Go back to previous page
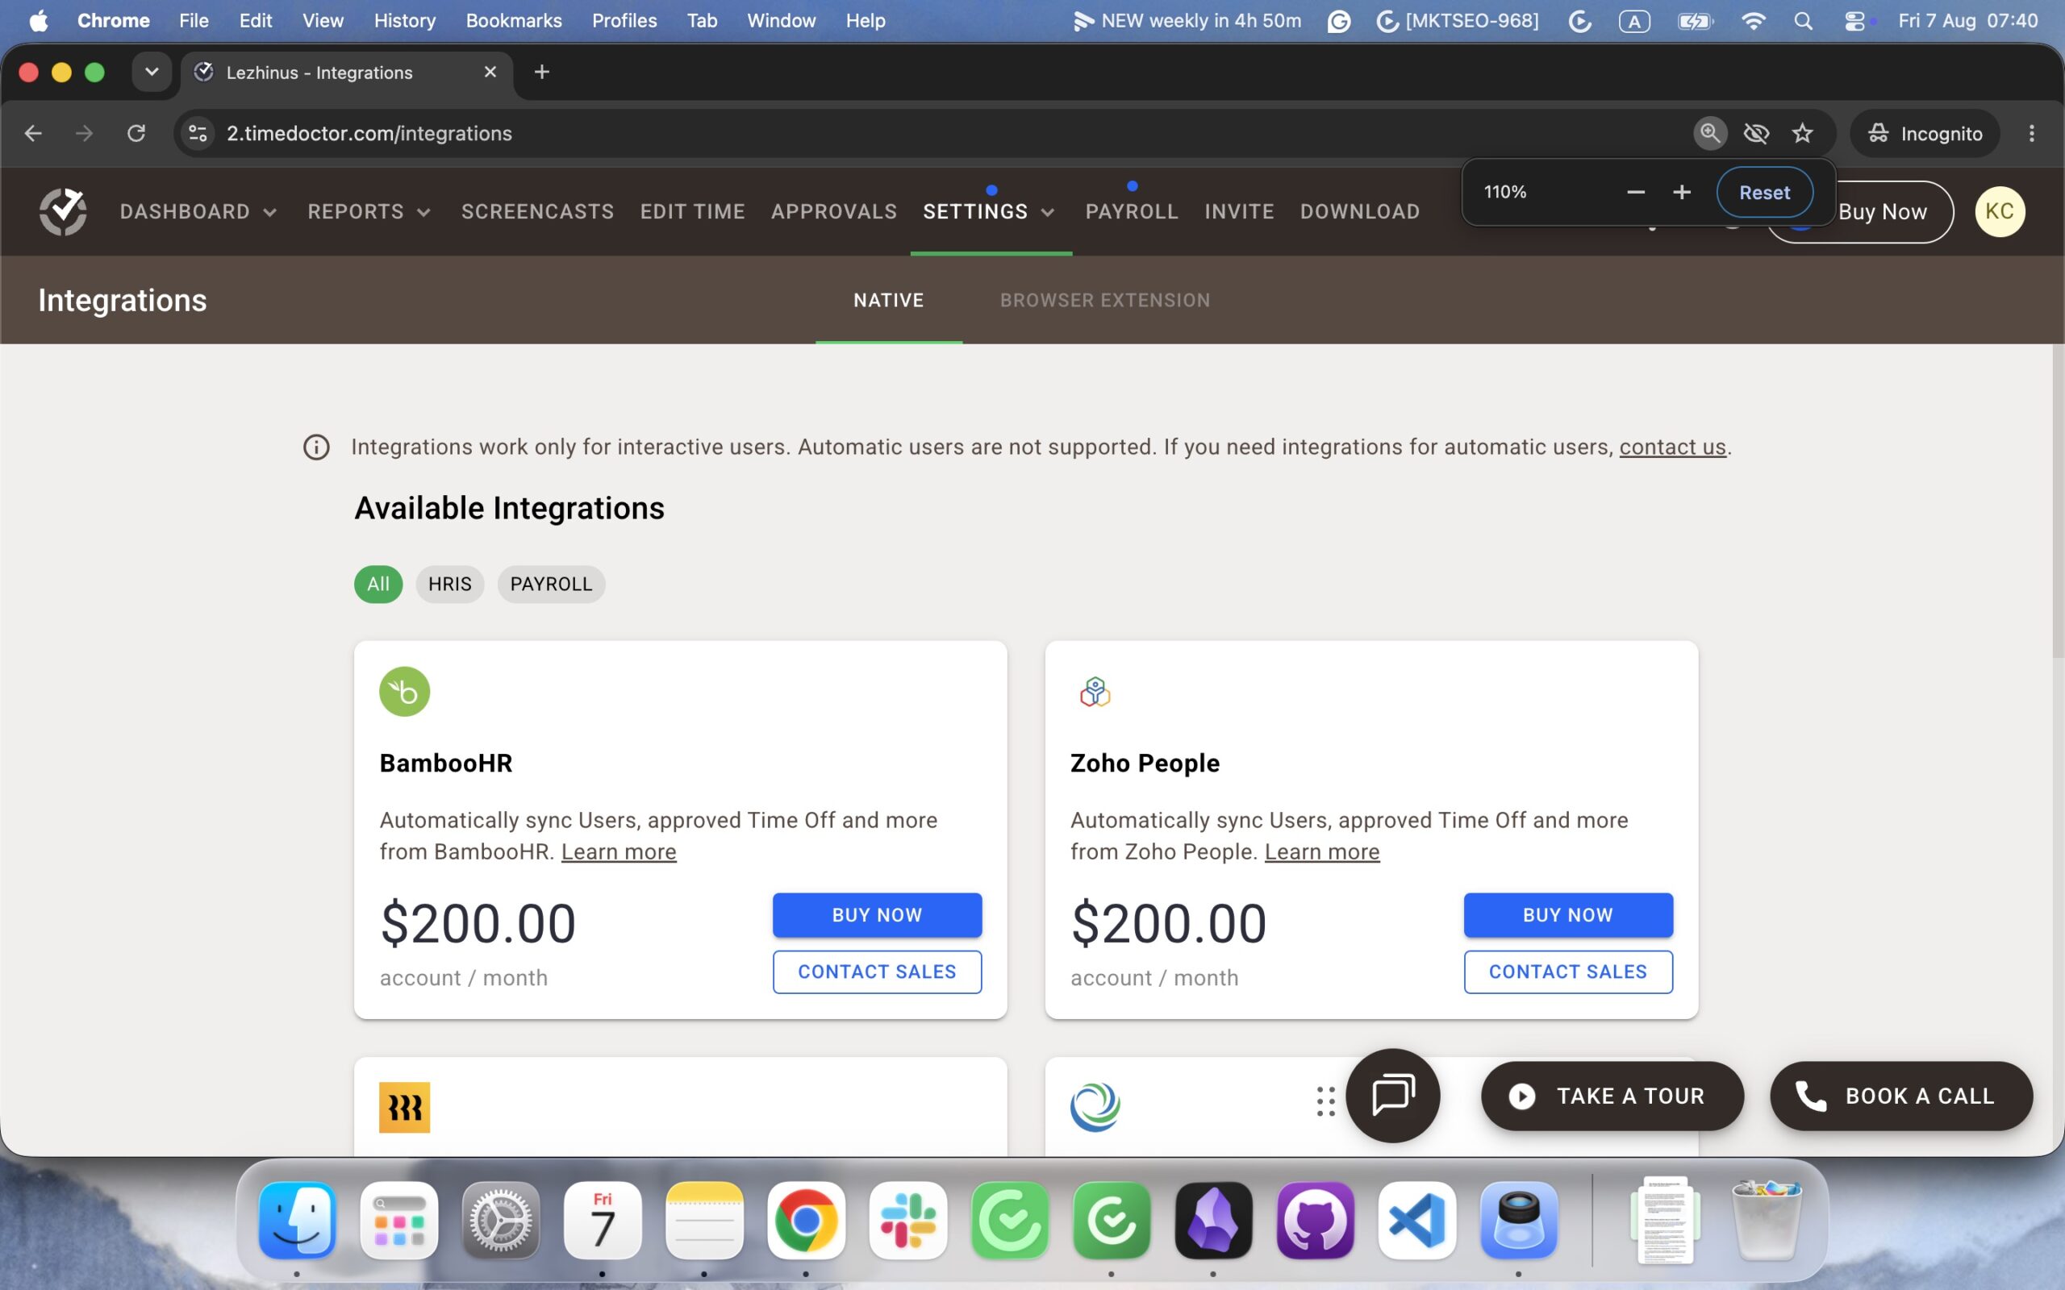2065x1290 pixels. click(x=33, y=133)
